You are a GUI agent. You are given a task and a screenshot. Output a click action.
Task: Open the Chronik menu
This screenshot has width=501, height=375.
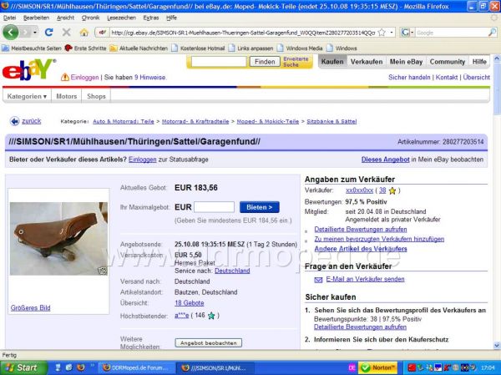coord(90,18)
